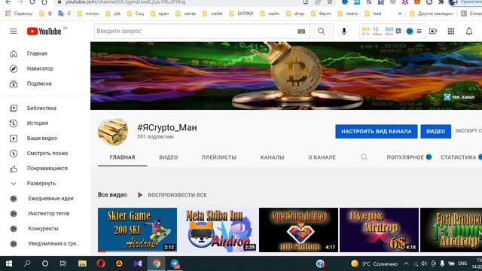Screen dimensions: 482x271
Task: Show more bookmarks with the chevron
Action: tap(400, 14)
